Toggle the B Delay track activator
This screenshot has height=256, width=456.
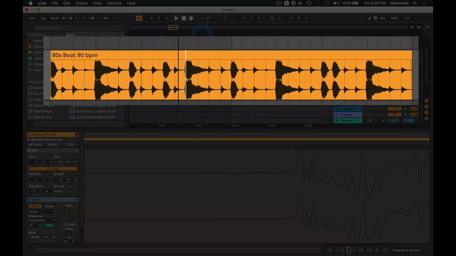coord(394,115)
